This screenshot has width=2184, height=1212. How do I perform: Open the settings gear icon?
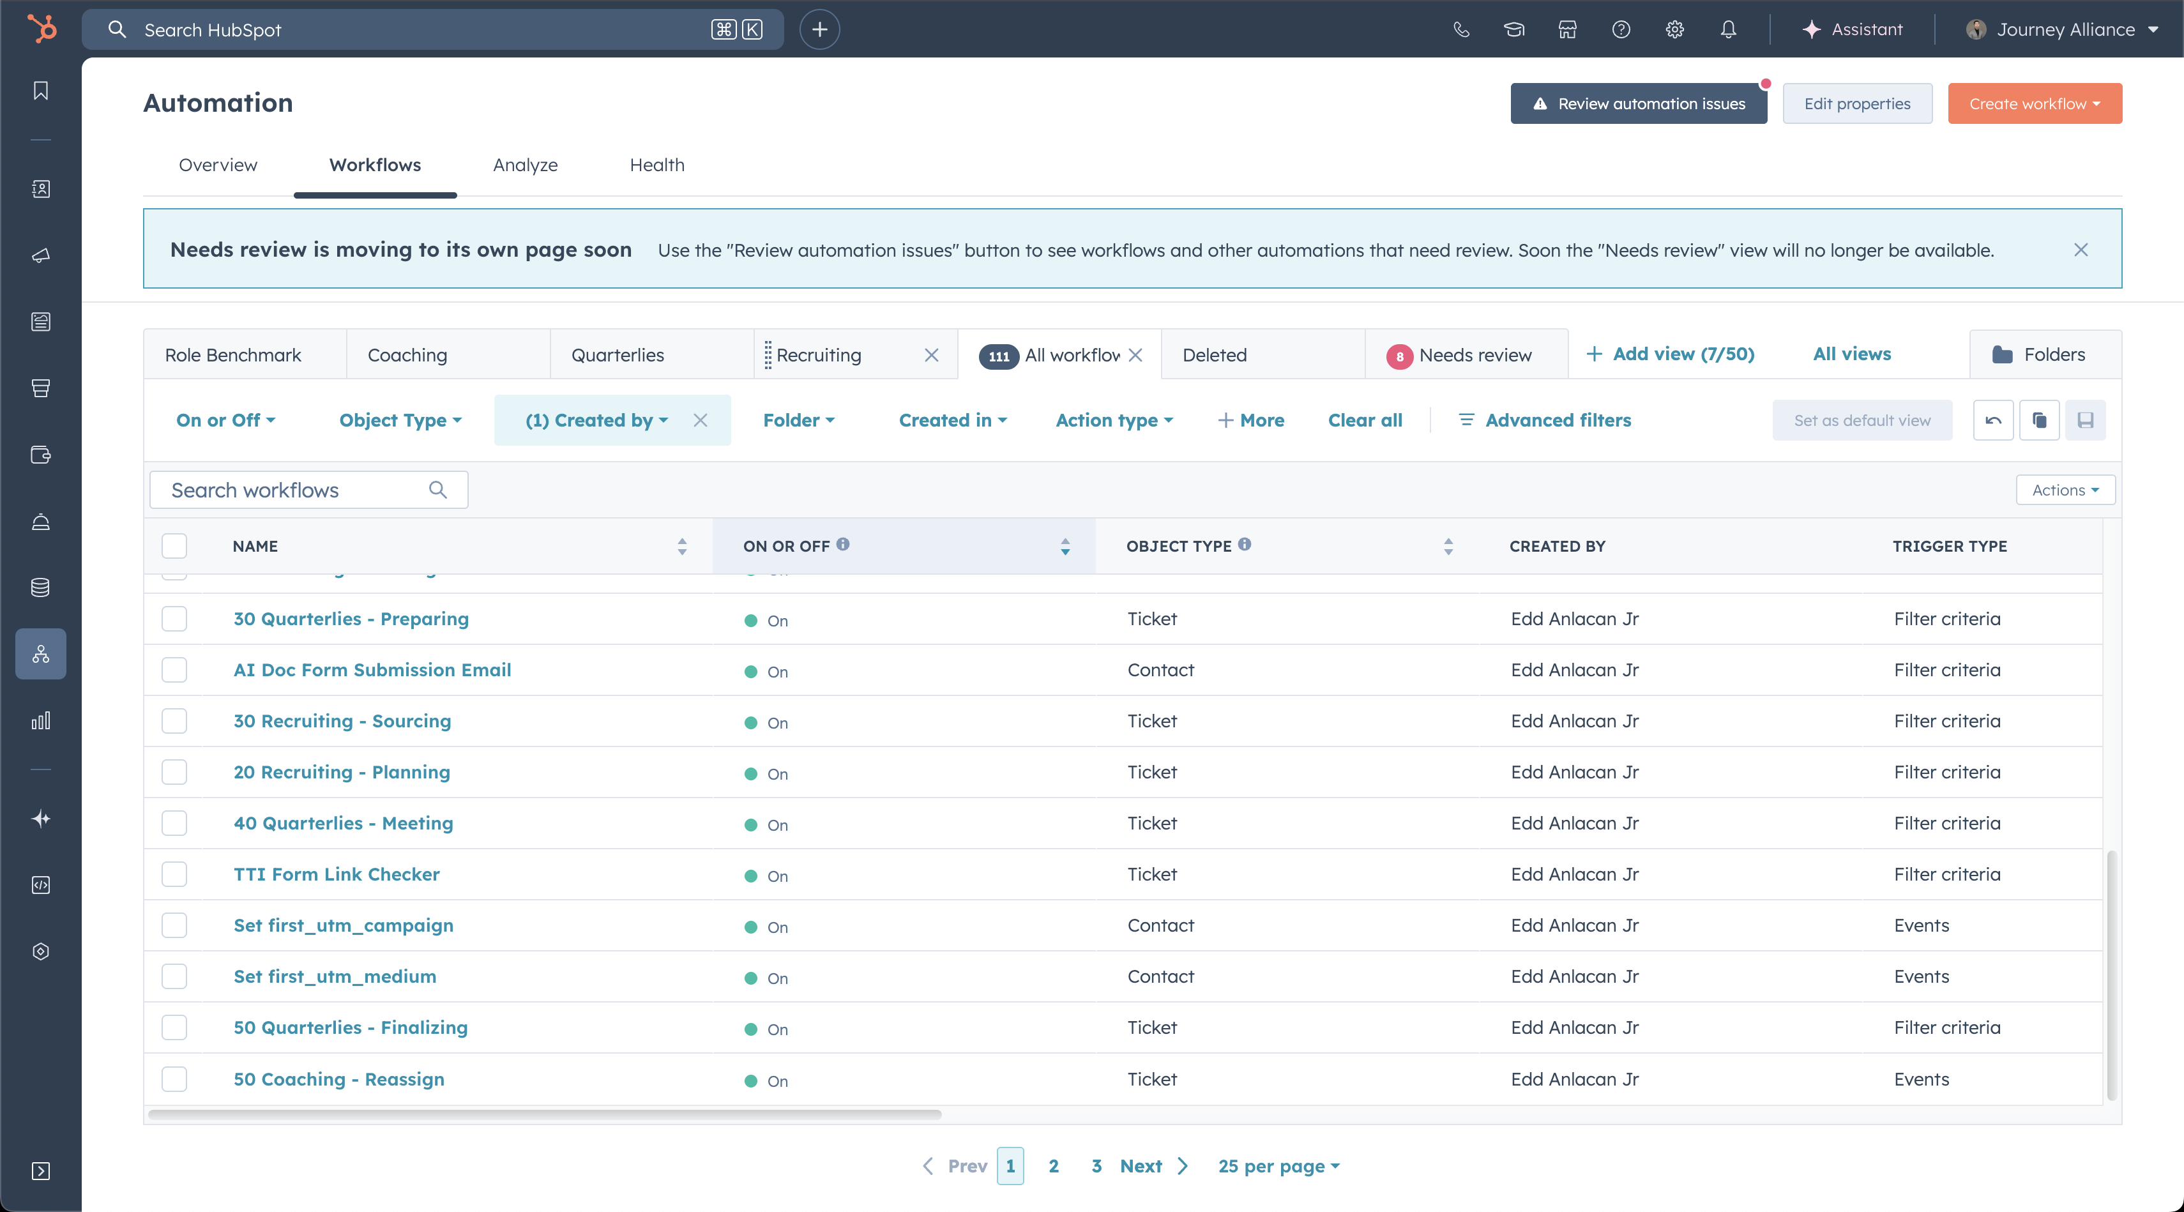1674,29
